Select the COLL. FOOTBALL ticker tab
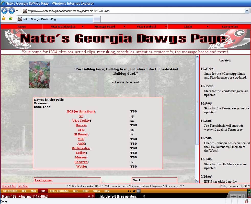The width and height of the screenshot is (251, 204). (x=59, y=191)
